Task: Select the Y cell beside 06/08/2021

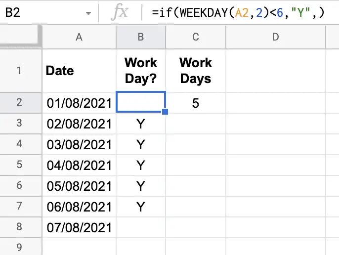Action: click(141, 207)
